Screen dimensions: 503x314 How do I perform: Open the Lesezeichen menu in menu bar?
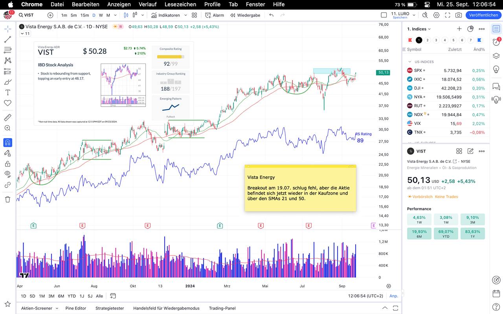pos(180,4)
